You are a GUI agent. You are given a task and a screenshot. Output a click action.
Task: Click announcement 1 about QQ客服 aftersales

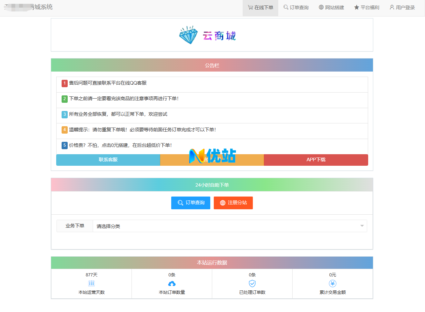[x=111, y=84]
